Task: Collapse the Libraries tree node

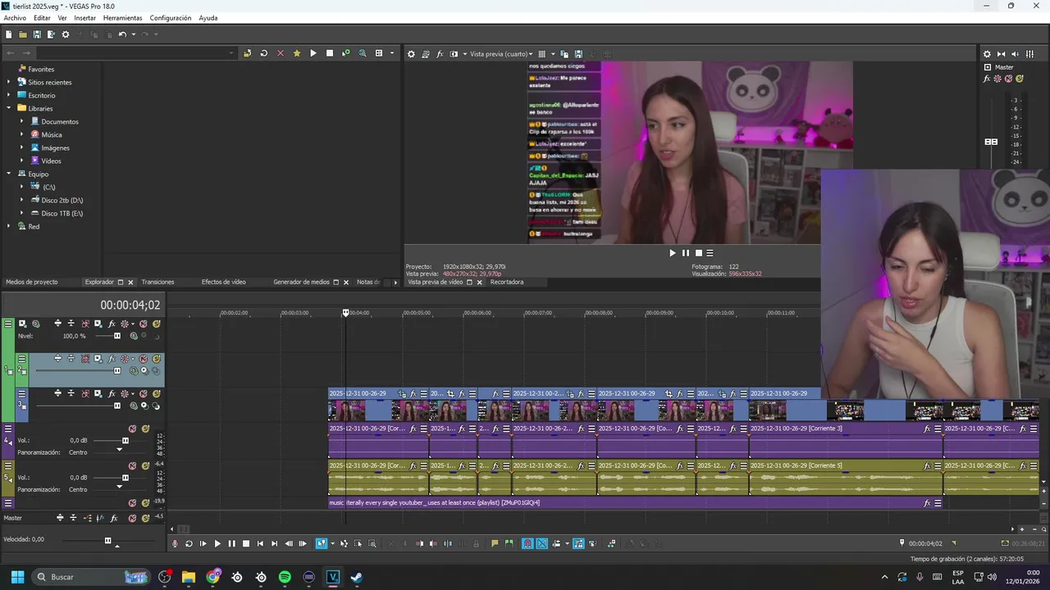Action: pos(9,108)
